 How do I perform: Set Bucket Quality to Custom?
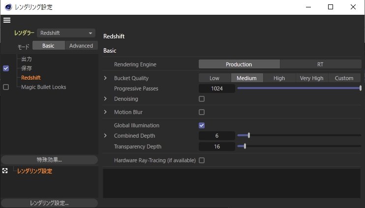[344, 78]
